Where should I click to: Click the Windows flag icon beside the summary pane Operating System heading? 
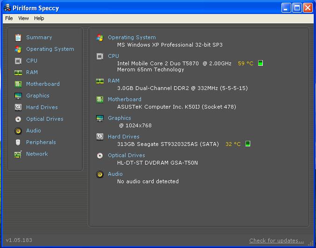pyautogui.click(x=100, y=37)
